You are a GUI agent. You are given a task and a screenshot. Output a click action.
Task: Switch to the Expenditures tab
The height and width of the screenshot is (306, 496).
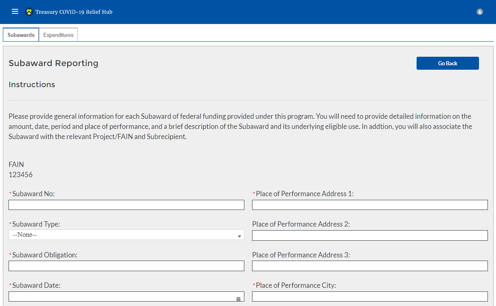click(x=58, y=35)
